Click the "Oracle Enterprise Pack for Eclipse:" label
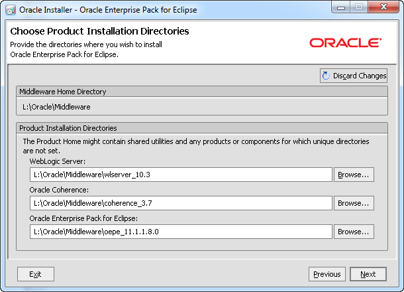The image size is (404, 292). (83, 218)
